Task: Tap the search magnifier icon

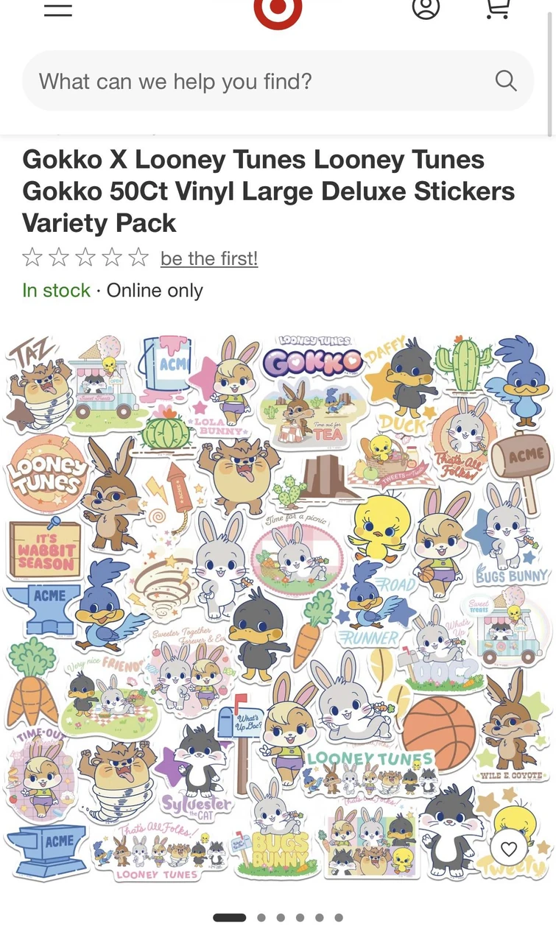Action: [506, 80]
